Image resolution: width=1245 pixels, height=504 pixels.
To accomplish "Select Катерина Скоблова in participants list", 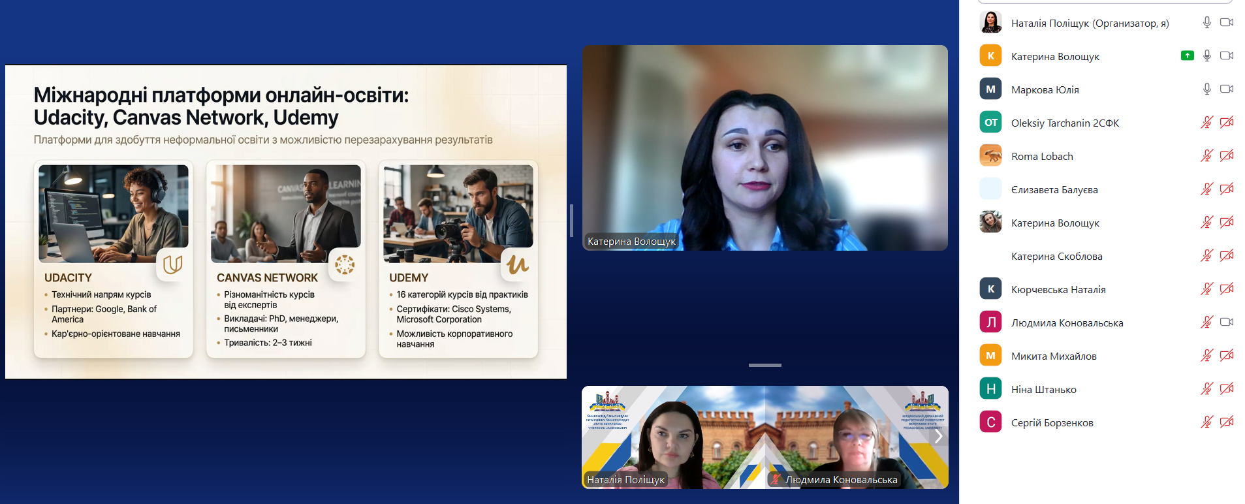I will pos(1056,256).
